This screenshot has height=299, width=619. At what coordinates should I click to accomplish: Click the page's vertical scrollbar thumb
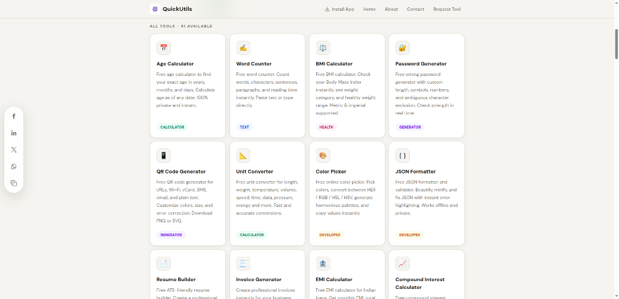(x=616, y=44)
